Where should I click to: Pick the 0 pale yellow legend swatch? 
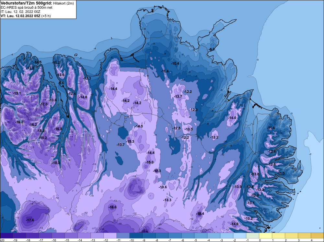266,236
